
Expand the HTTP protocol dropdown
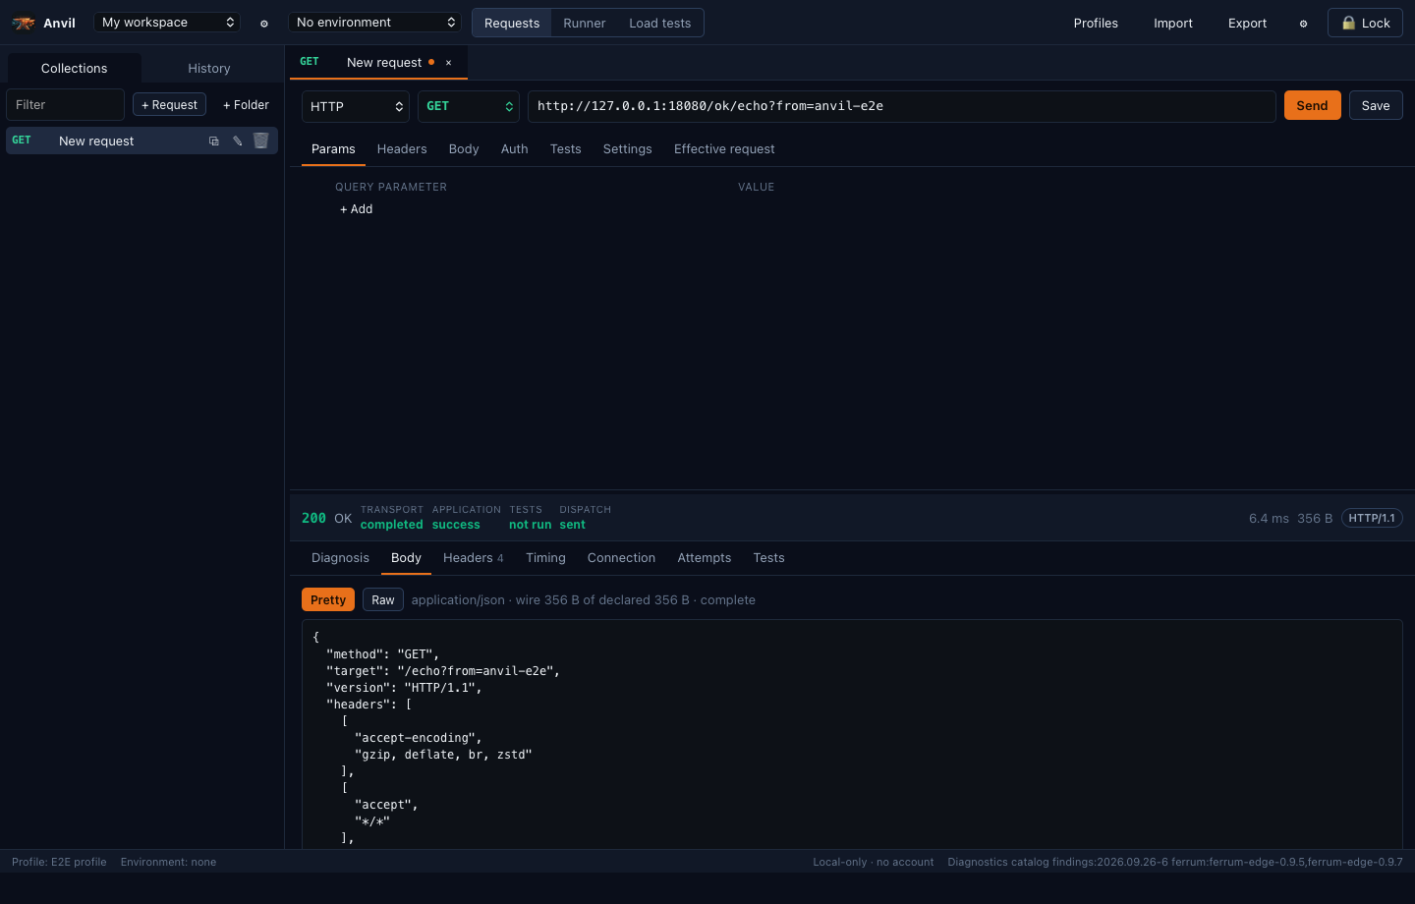point(356,106)
